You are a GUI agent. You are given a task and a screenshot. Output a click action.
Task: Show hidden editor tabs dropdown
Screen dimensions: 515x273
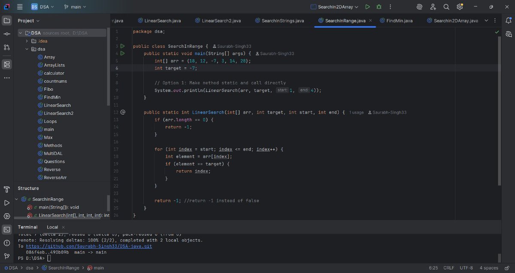(x=486, y=21)
